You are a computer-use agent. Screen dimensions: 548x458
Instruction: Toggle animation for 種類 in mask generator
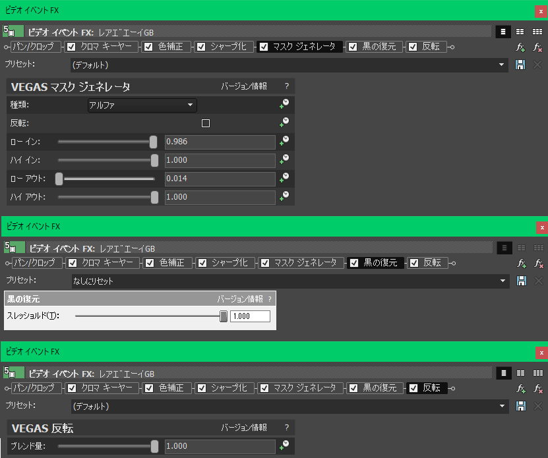[x=284, y=103]
